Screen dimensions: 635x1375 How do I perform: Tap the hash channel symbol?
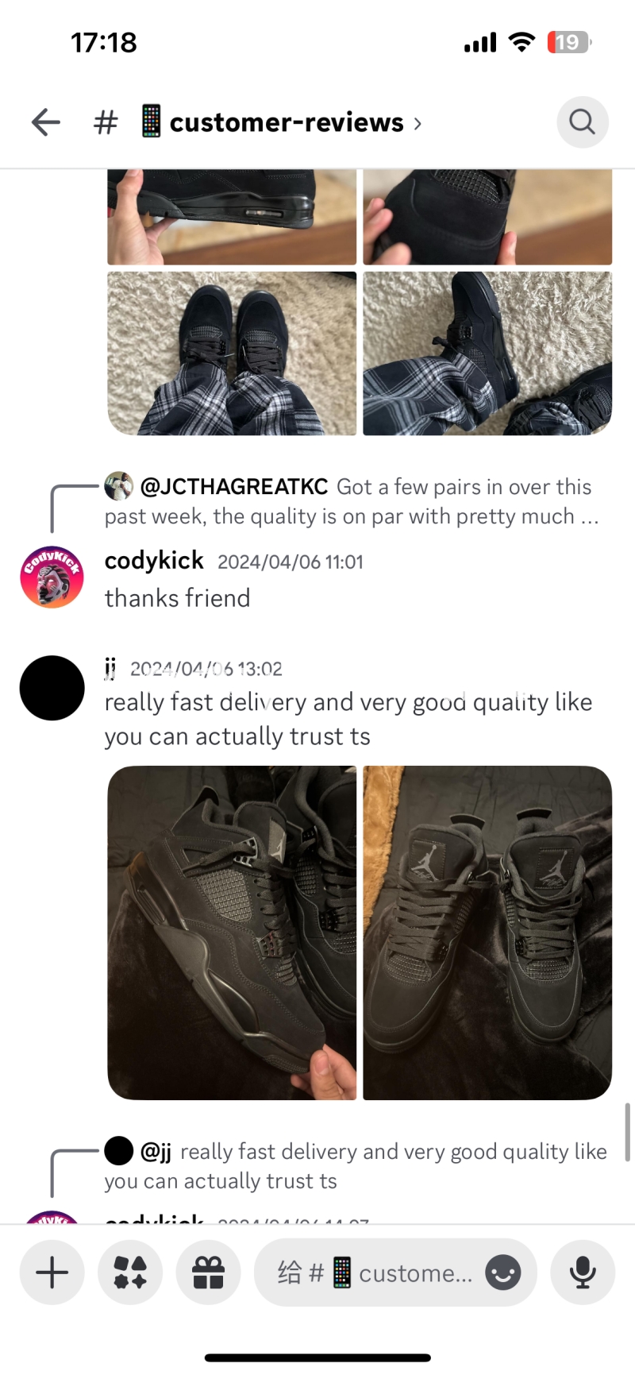tap(106, 122)
